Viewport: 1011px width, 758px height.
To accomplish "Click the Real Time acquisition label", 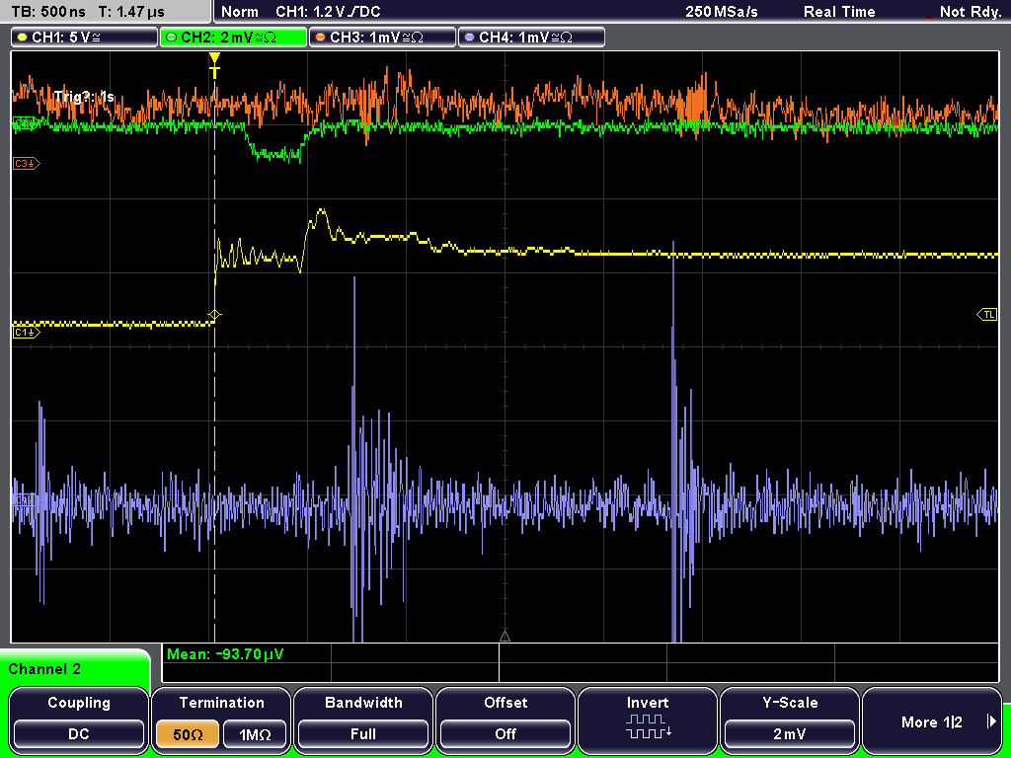I will (x=839, y=12).
